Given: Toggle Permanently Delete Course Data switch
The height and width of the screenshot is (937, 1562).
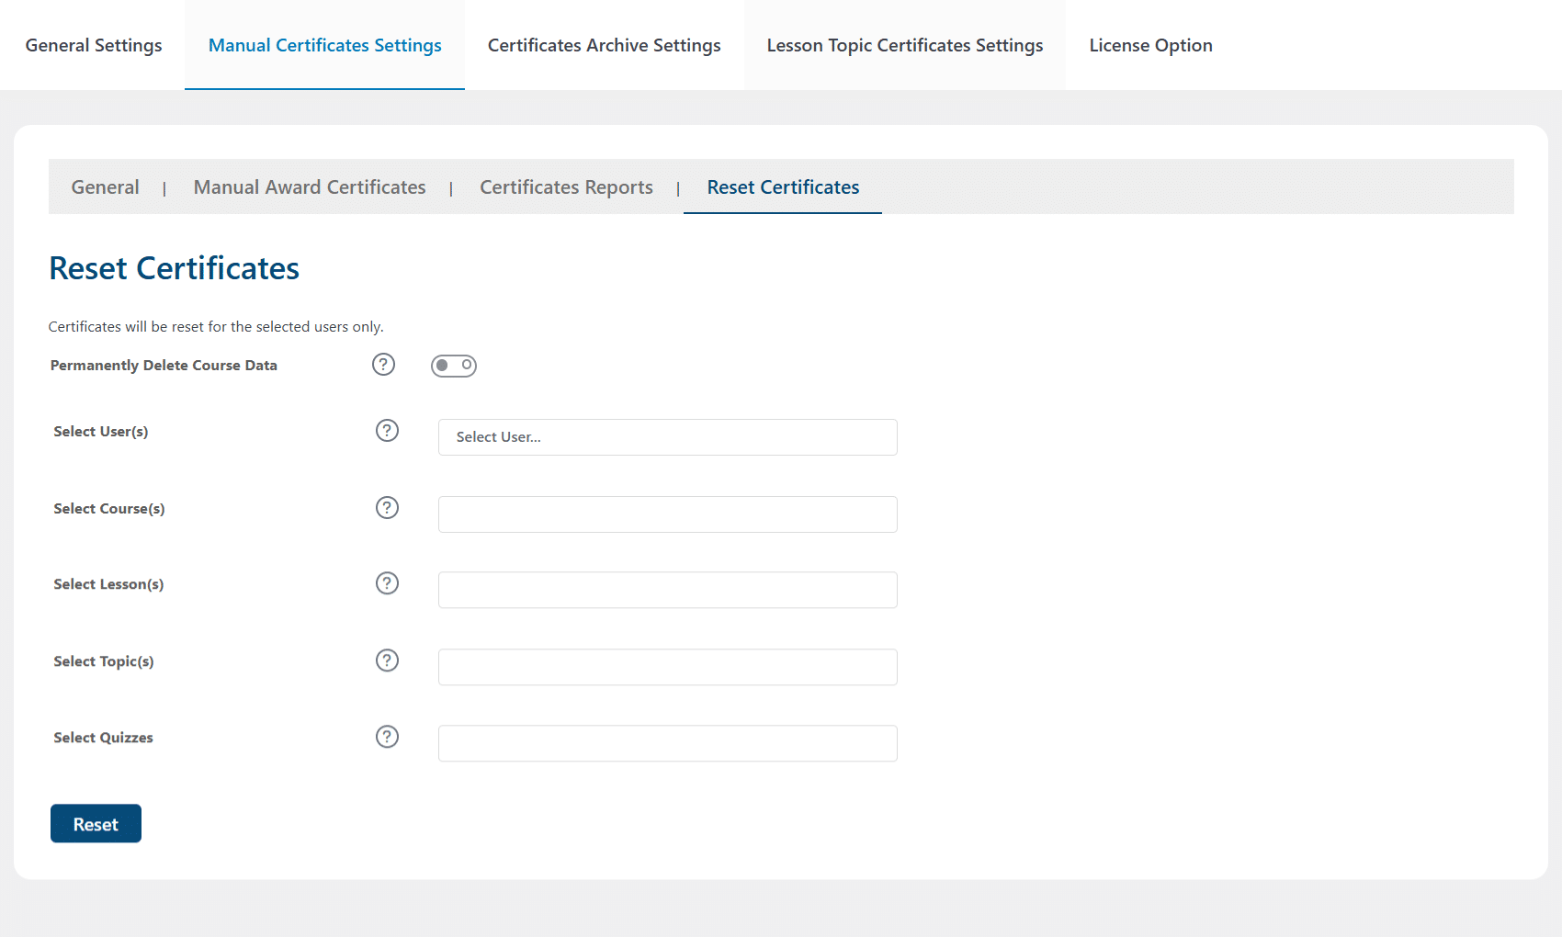Looking at the screenshot, I should tap(454, 366).
